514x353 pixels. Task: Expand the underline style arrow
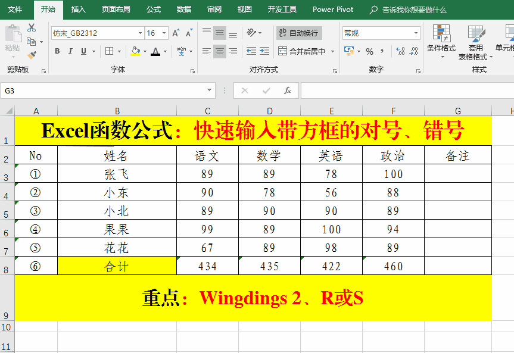pos(94,51)
